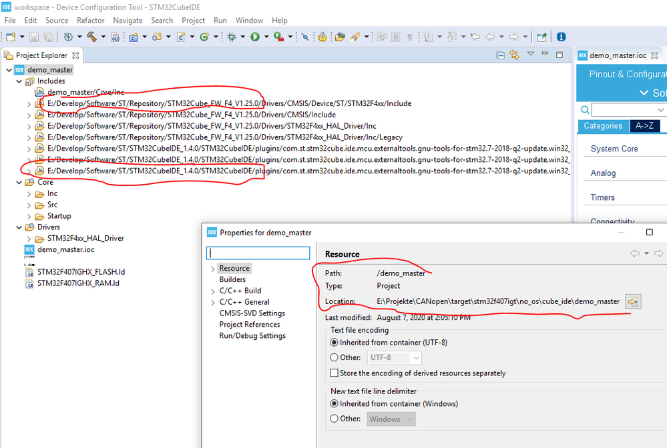This screenshot has height=448, width=667.
Task: Open the Project Explorer view menu arrow
Action: 530,54
